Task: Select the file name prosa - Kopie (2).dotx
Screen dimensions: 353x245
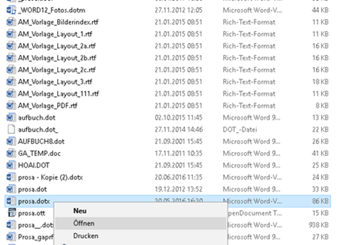Action: [51, 177]
